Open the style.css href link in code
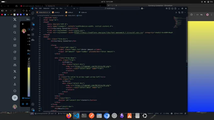Screen dimensions: 214x120 (x=78, y=30)
